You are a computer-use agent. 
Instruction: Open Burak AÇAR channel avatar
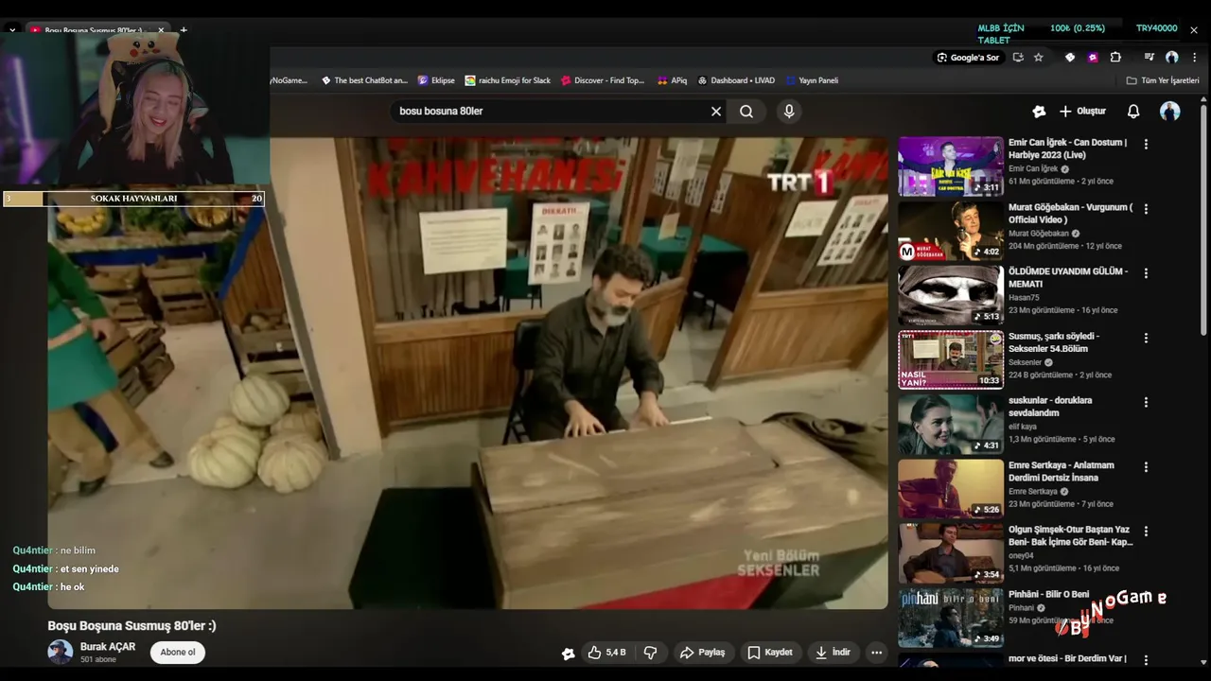(x=61, y=653)
